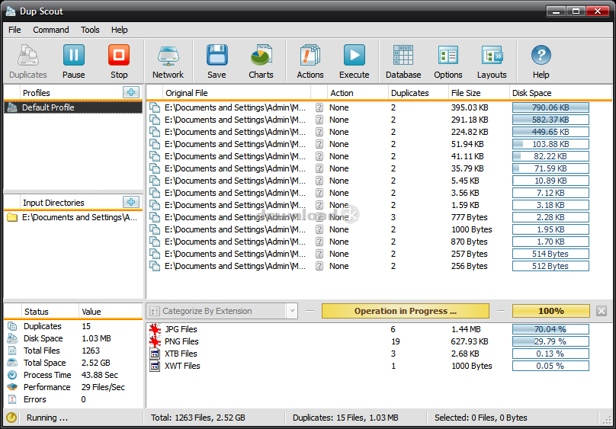Save the results report
The image size is (616, 429).
click(217, 62)
